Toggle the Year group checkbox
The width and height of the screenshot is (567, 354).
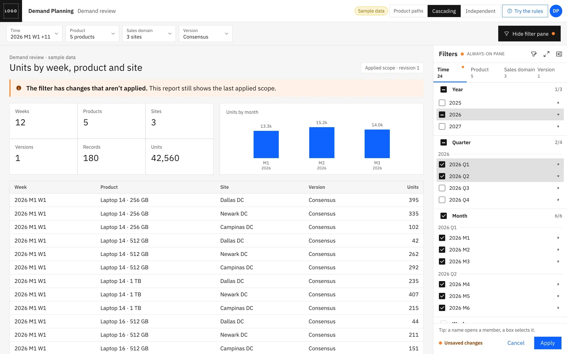(x=444, y=89)
